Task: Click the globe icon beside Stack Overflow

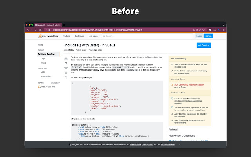Action: (x=39, y=54)
